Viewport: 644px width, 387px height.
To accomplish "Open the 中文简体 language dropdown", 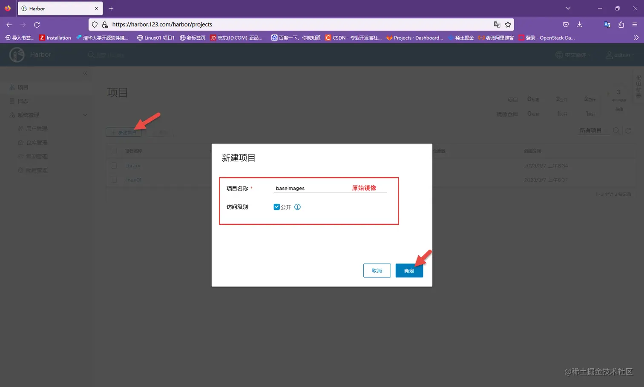I will click(572, 54).
